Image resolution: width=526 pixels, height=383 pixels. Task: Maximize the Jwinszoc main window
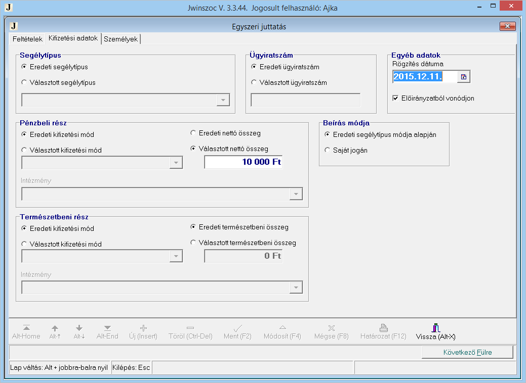point(493,6)
